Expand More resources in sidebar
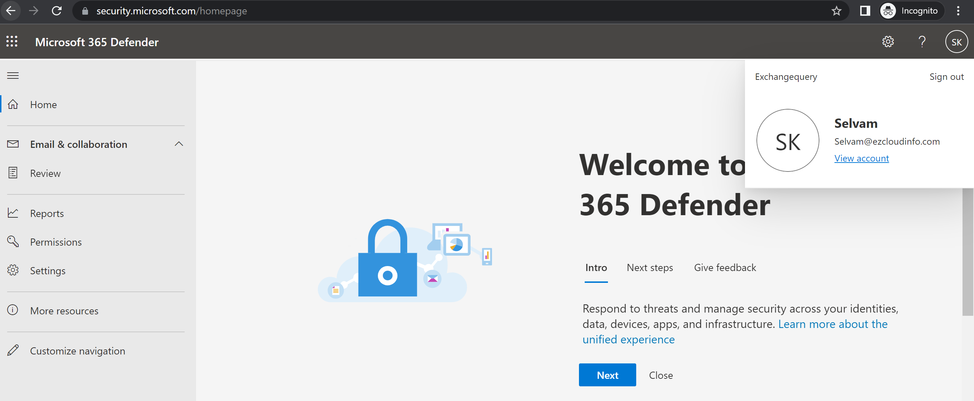 pyautogui.click(x=64, y=311)
